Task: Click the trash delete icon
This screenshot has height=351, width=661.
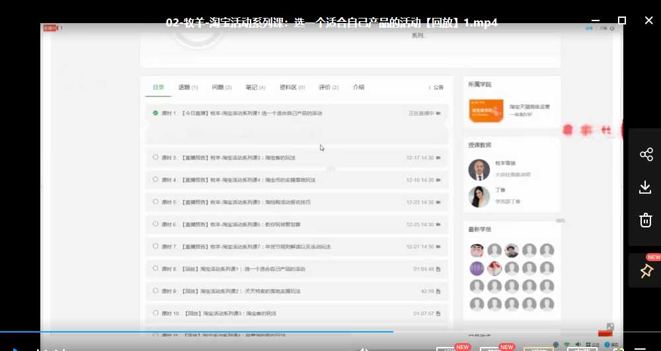Action: click(646, 220)
